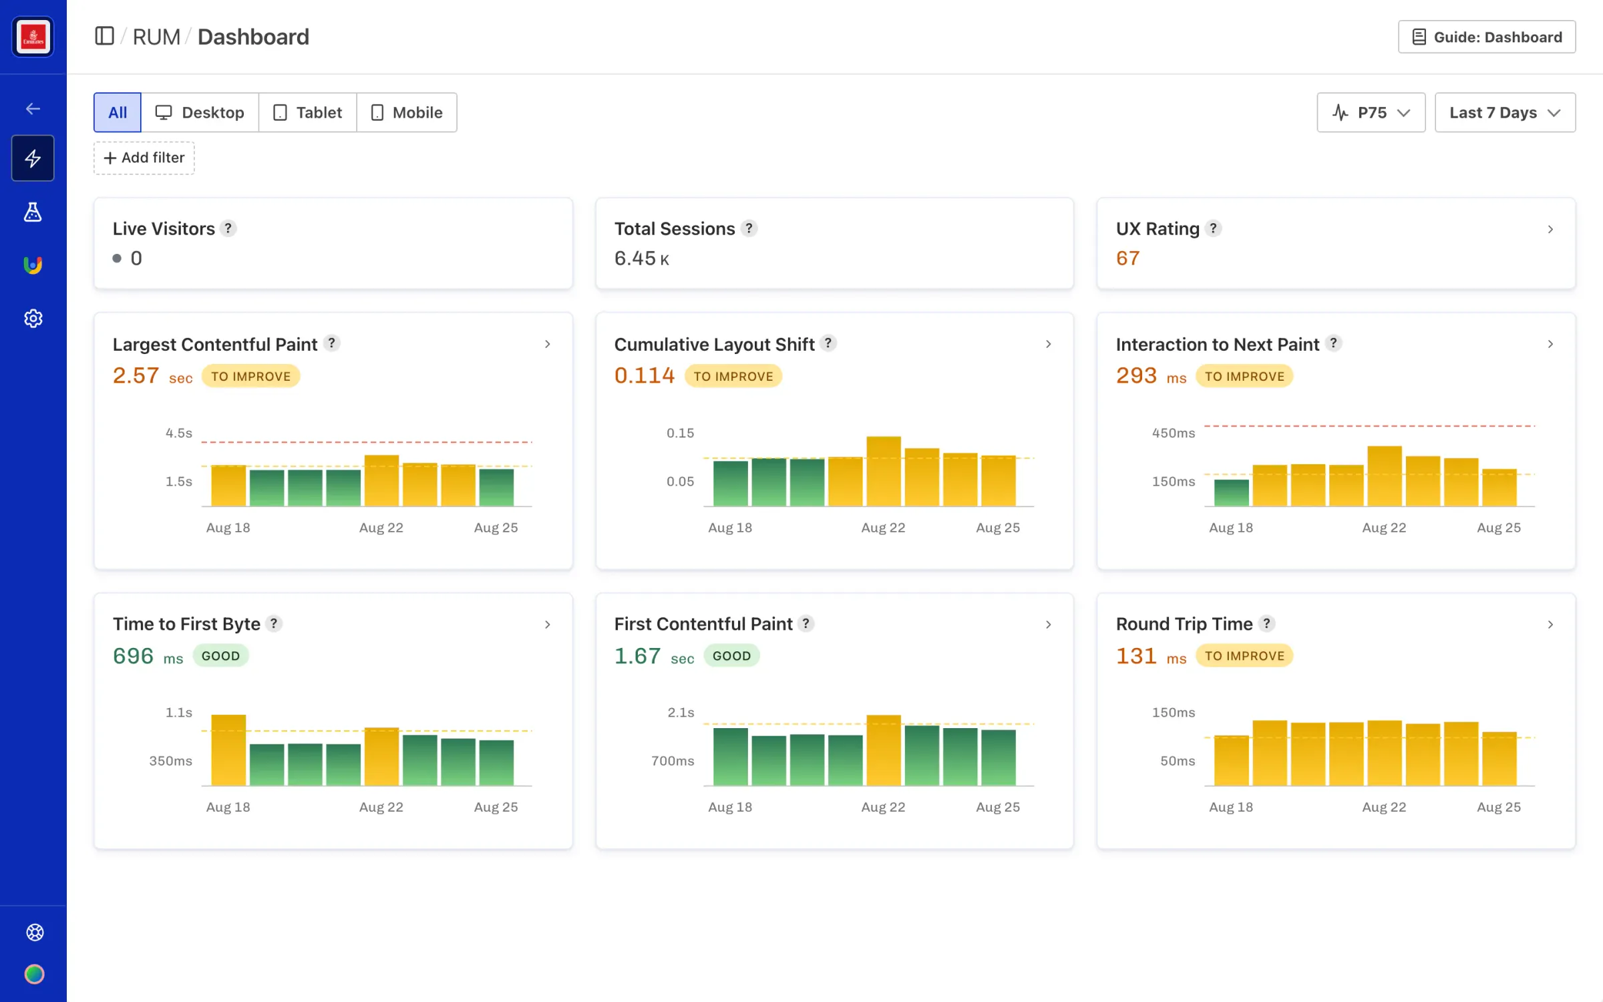Click the INP value 293 ms
Viewport: 1603px width, 1002px height.
coord(1151,376)
